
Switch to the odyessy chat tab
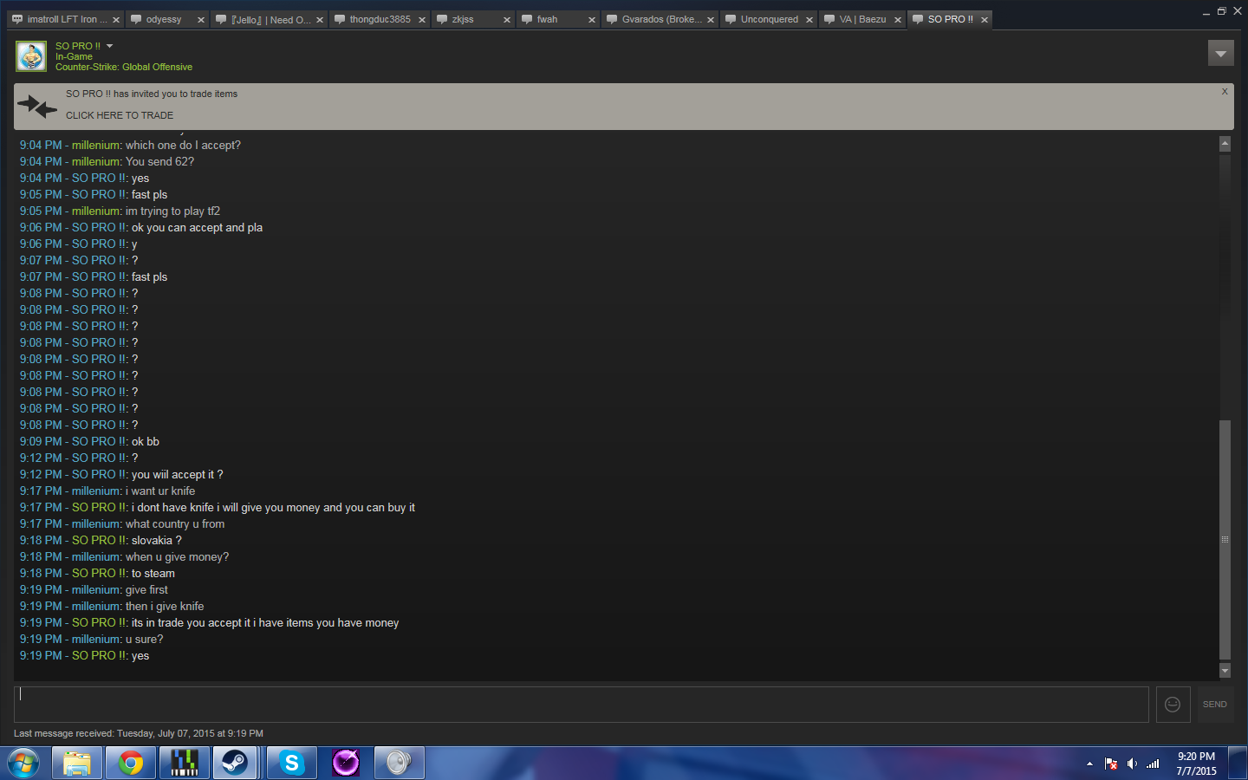coord(163,19)
